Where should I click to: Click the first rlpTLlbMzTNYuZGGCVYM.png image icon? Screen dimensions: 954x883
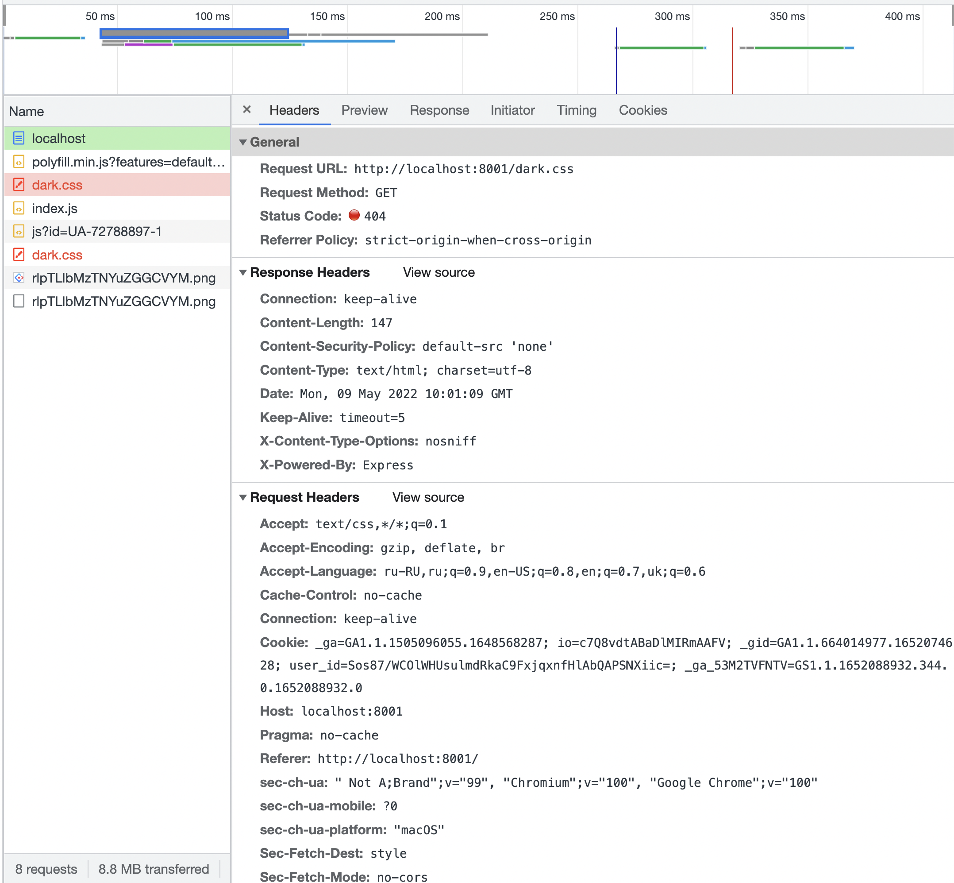tap(19, 278)
